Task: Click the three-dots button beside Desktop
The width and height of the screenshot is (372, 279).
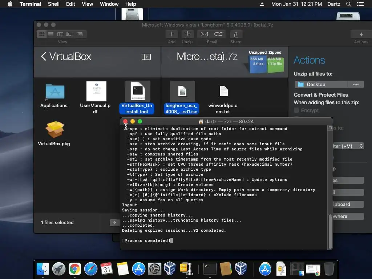Action: tap(356, 84)
